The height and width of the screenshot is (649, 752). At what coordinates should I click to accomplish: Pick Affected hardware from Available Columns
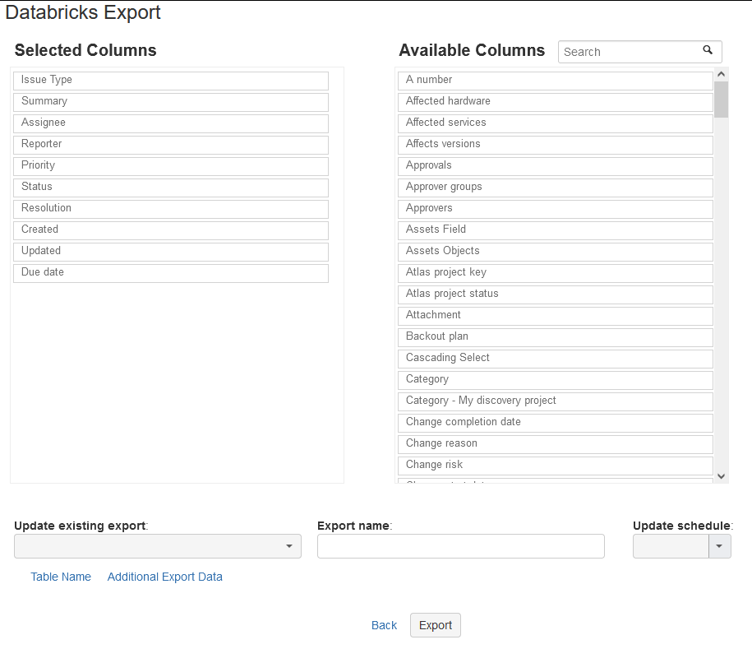click(556, 102)
